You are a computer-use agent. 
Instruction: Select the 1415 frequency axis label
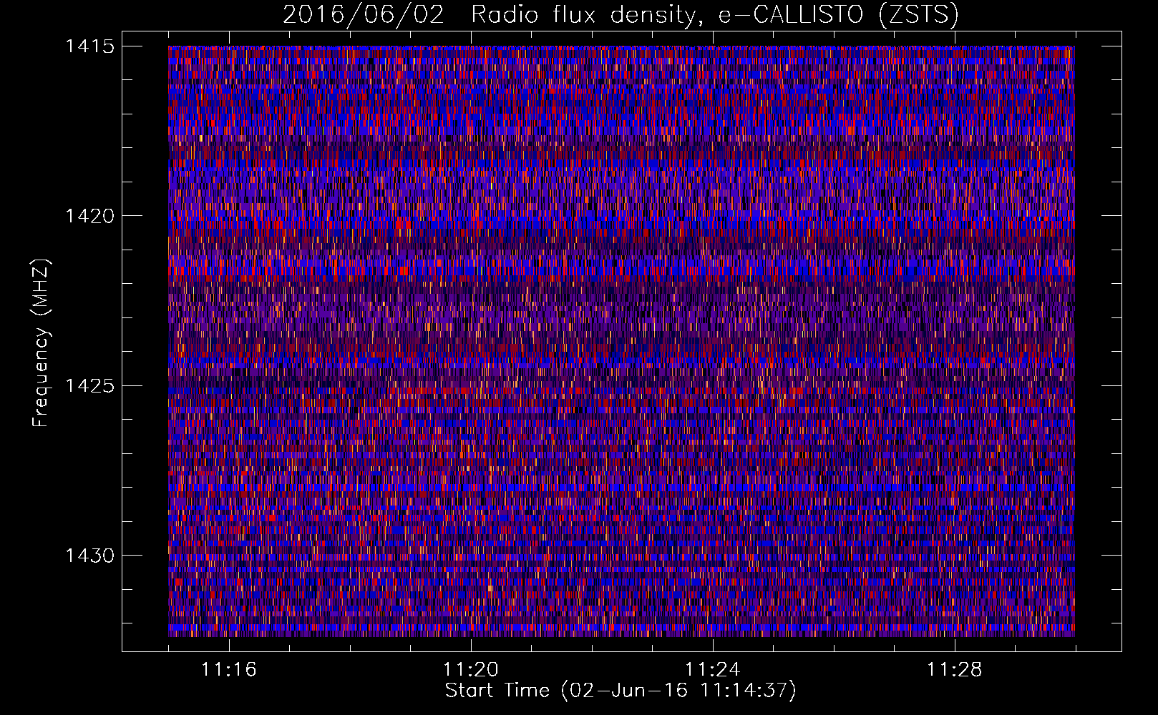tap(89, 46)
